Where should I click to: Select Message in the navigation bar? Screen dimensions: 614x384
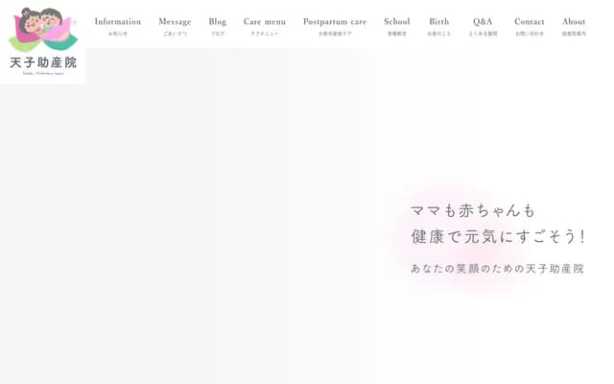click(175, 21)
